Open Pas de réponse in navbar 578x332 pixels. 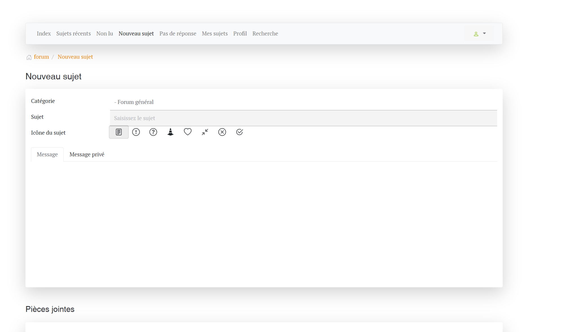(x=178, y=34)
